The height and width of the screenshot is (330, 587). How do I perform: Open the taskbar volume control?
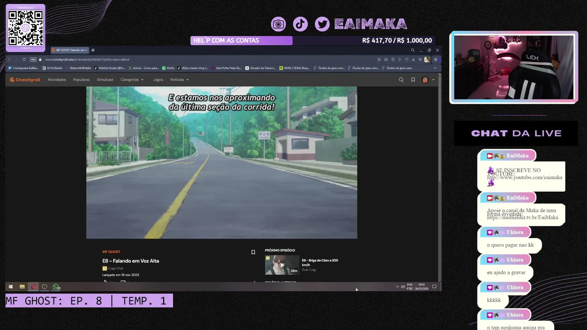tap(403, 286)
